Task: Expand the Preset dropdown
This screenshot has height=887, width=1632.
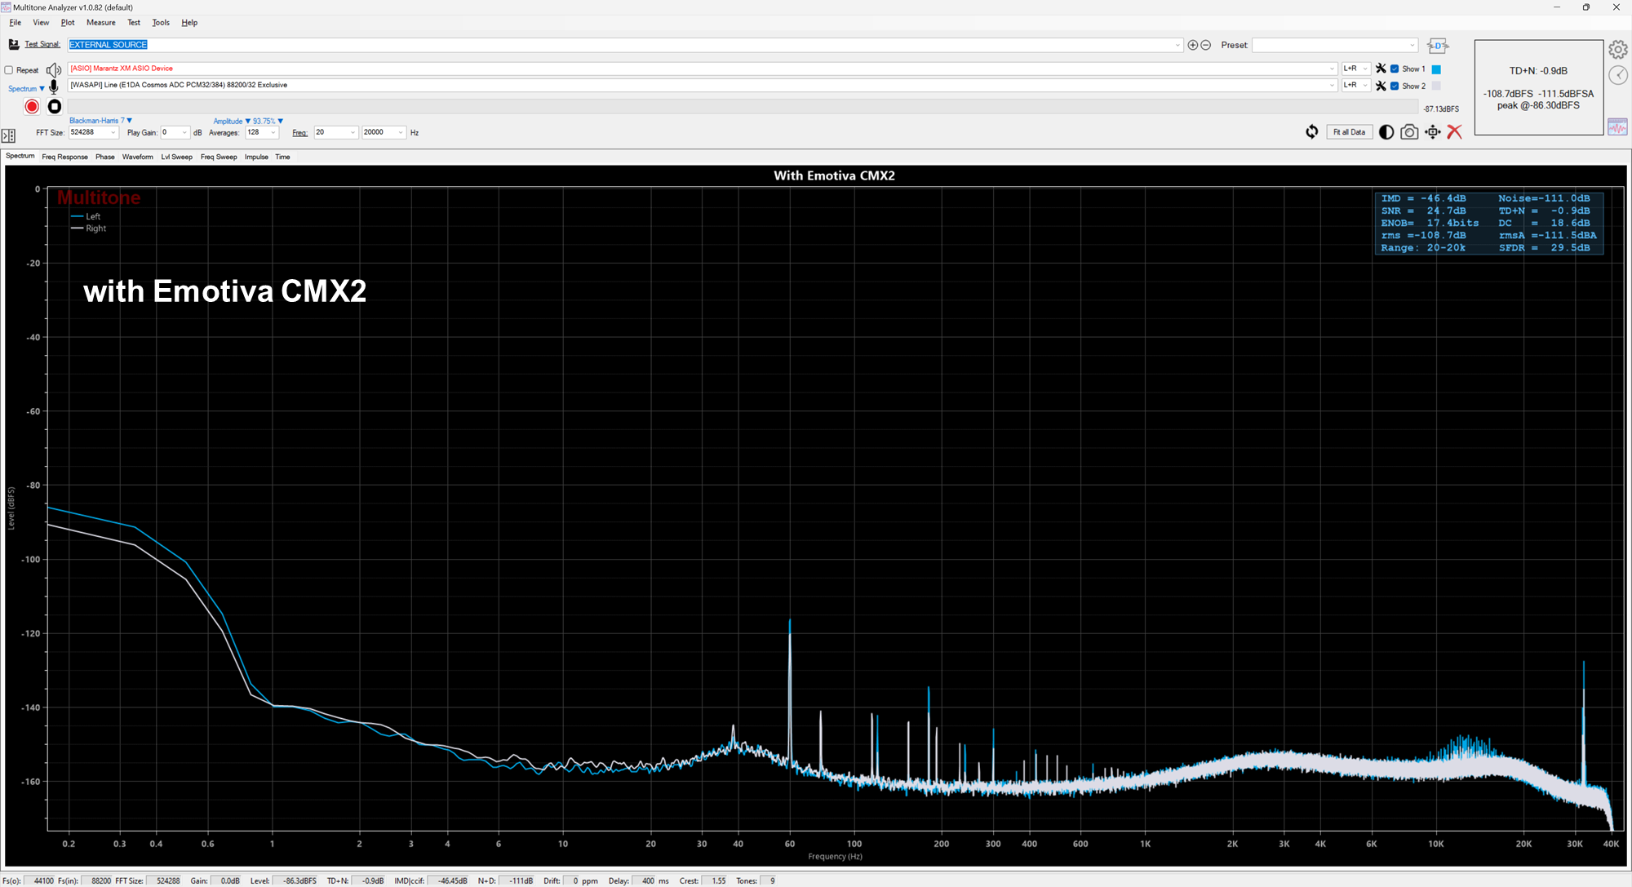Action: click(x=1412, y=45)
